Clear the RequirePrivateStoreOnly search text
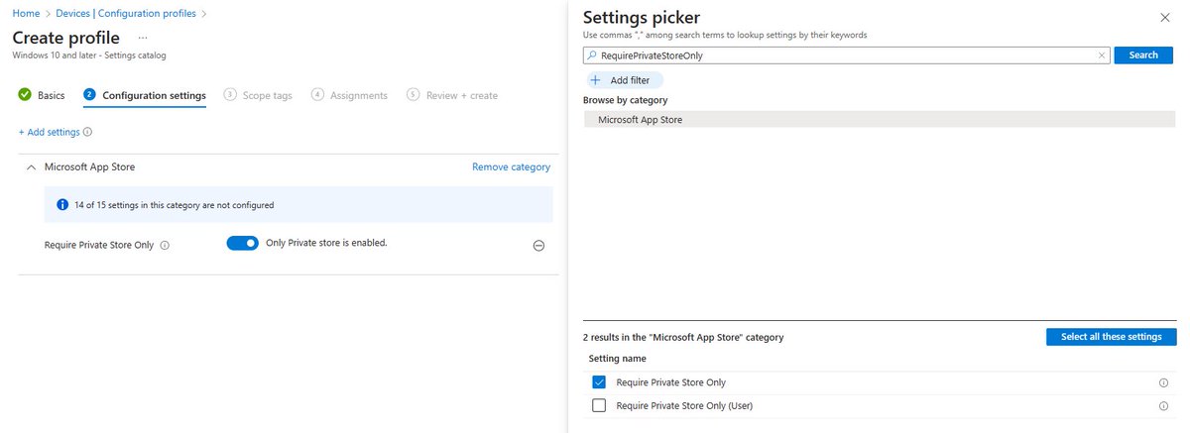This screenshot has width=1190, height=433. (1101, 55)
